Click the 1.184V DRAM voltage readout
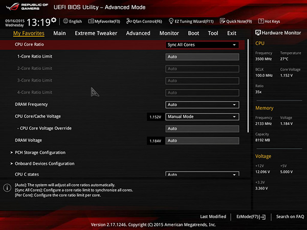Image resolution: width=307 pixels, height=230 pixels. 155,141
